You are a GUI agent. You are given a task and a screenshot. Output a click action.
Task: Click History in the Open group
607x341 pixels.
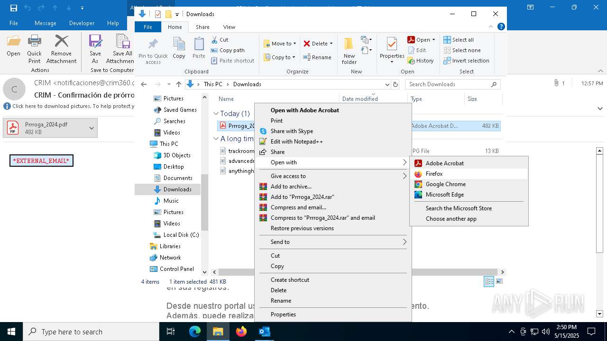pos(421,61)
